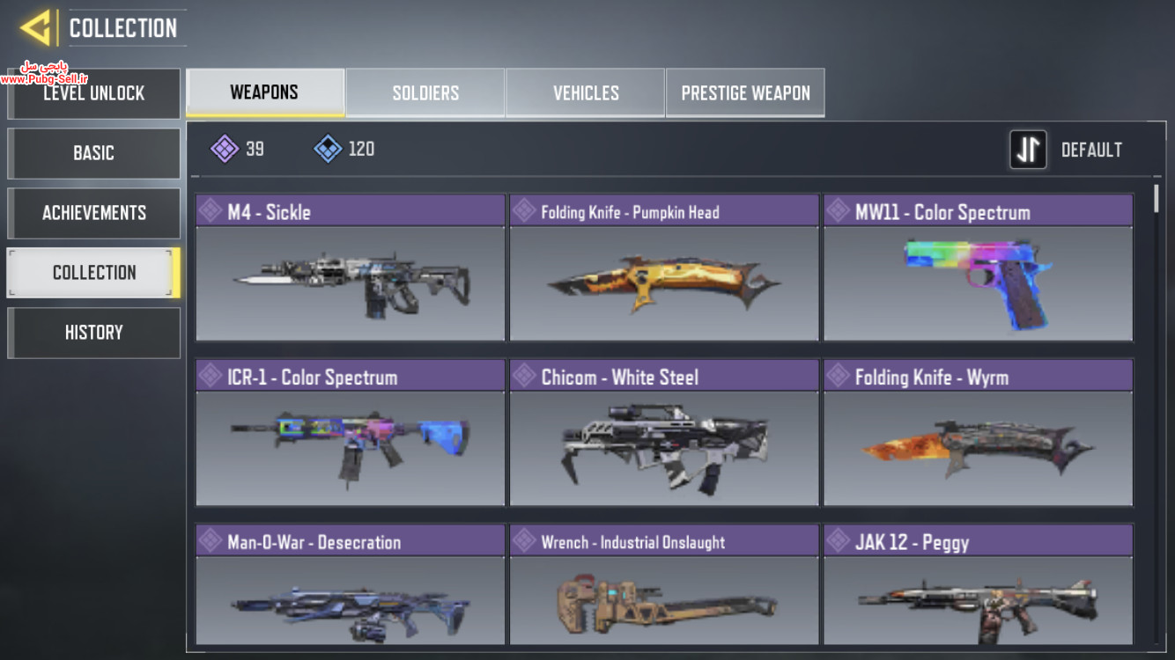This screenshot has height=660, width=1175.
Task: Click the blue rare rarity count icon
Action: tap(328, 149)
